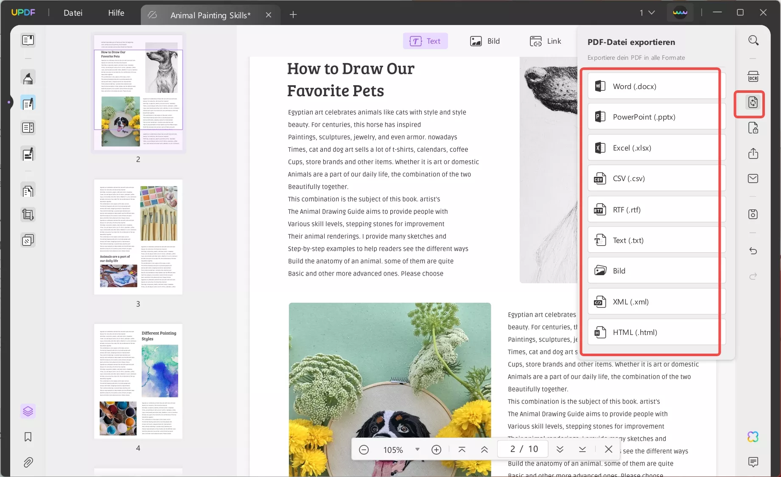Click the heading How to Draw Our Favorite Pets
The width and height of the screenshot is (781, 477).
[x=350, y=80]
